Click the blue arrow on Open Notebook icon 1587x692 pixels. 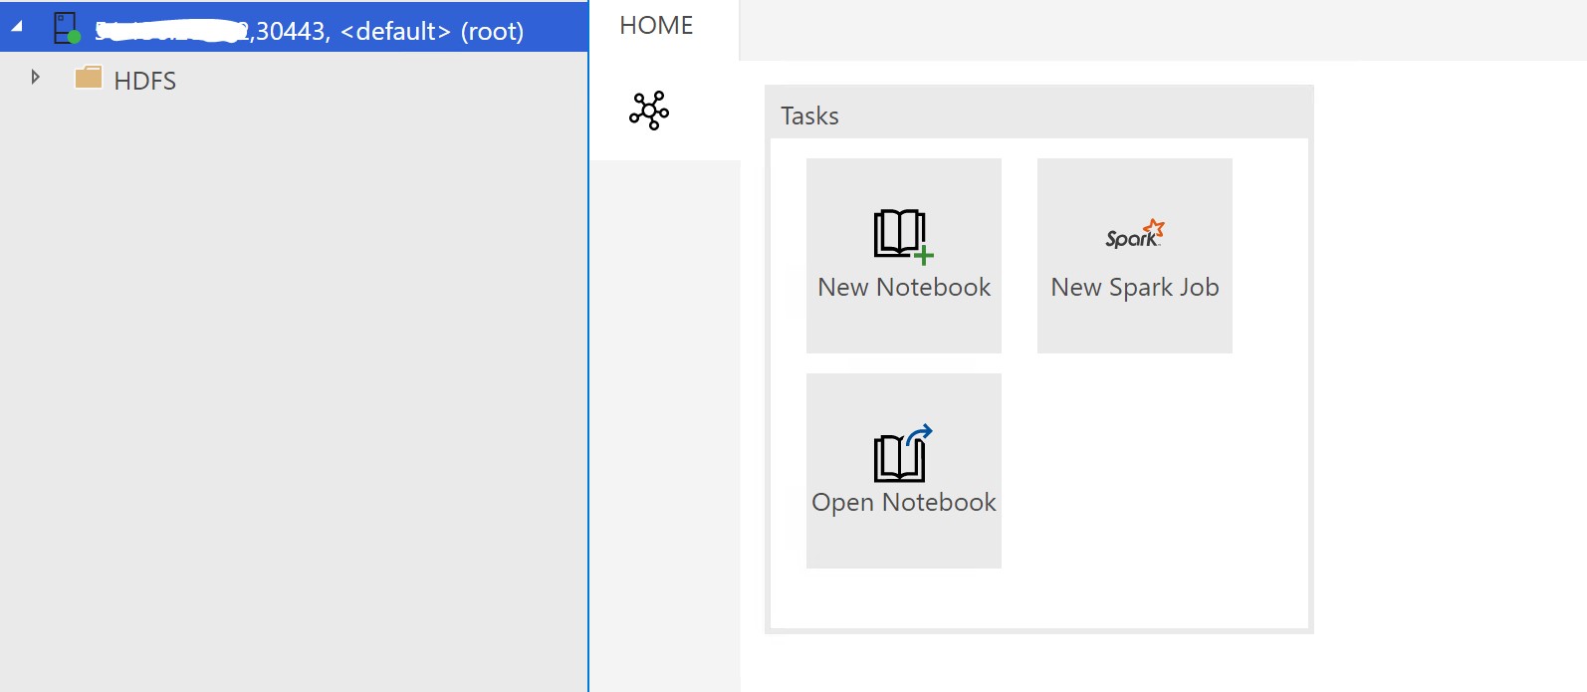(920, 433)
